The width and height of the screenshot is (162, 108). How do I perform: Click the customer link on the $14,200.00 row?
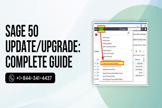coord(98,69)
